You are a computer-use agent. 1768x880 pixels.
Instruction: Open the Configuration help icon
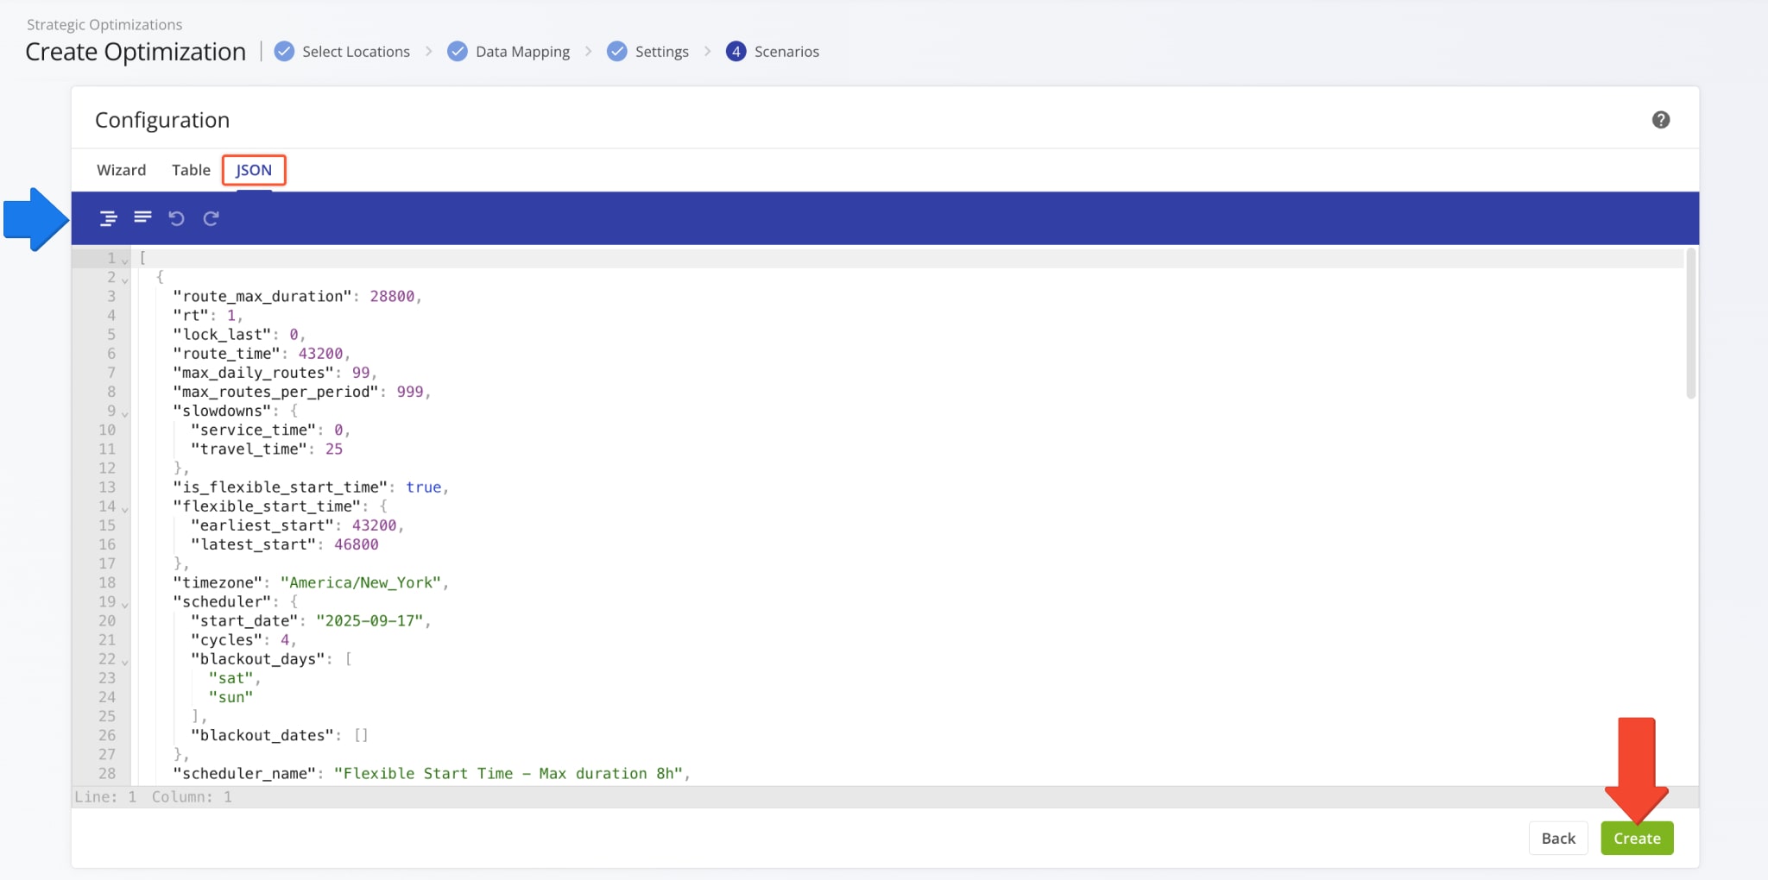(1660, 120)
